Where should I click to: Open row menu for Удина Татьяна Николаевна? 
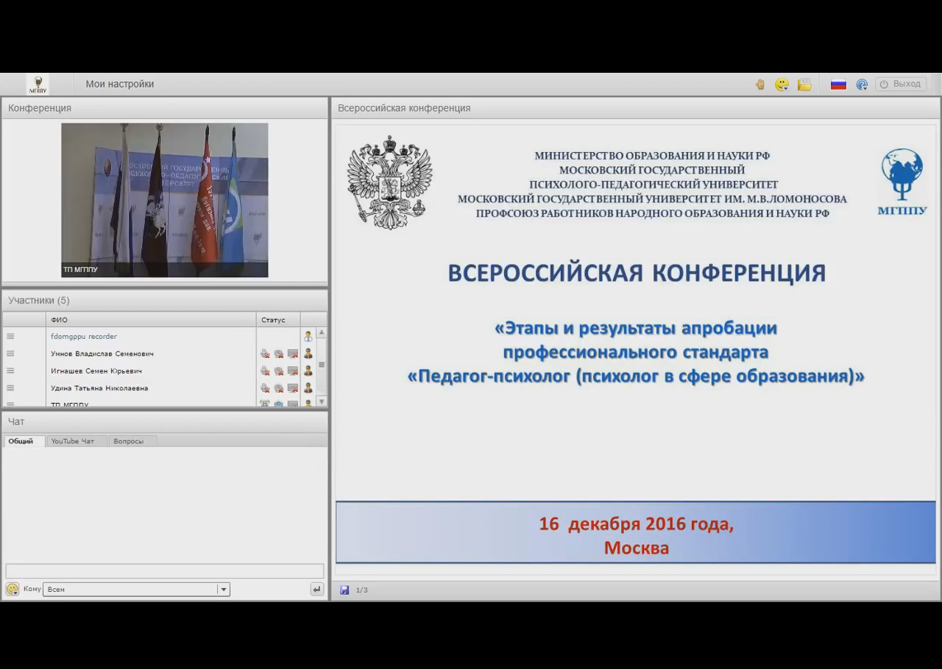[x=10, y=387]
